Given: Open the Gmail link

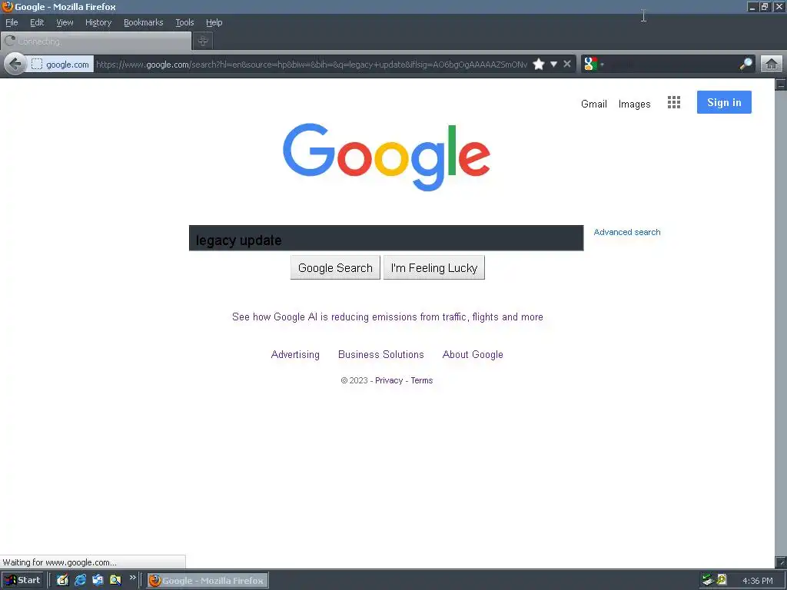Looking at the screenshot, I should (x=594, y=104).
